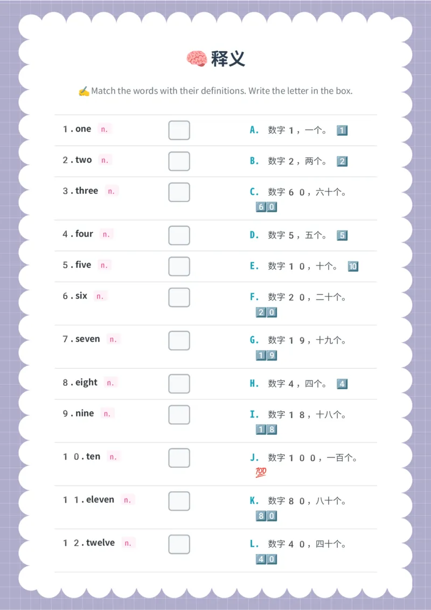Click the pink 'n.' tag beside 'three'
This screenshot has height=610, width=431.
[112, 191]
